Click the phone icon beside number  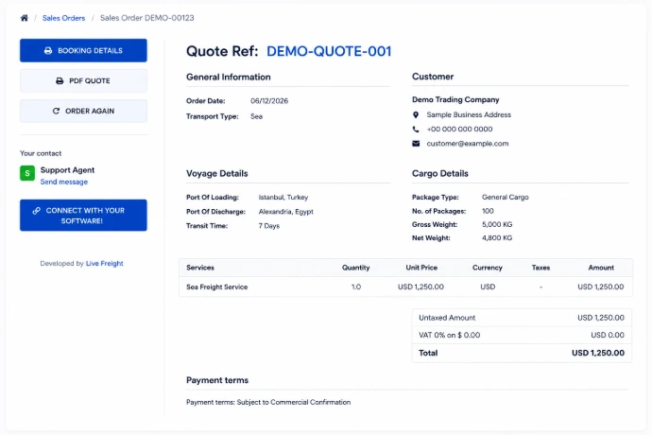pos(416,129)
